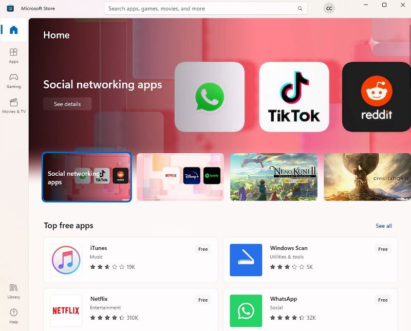Select the big TikTok hero tile

point(294,97)
